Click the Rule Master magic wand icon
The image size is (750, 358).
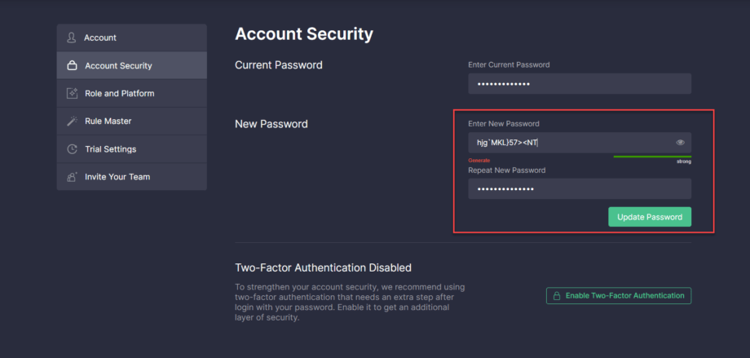click(x=72, y=121)
